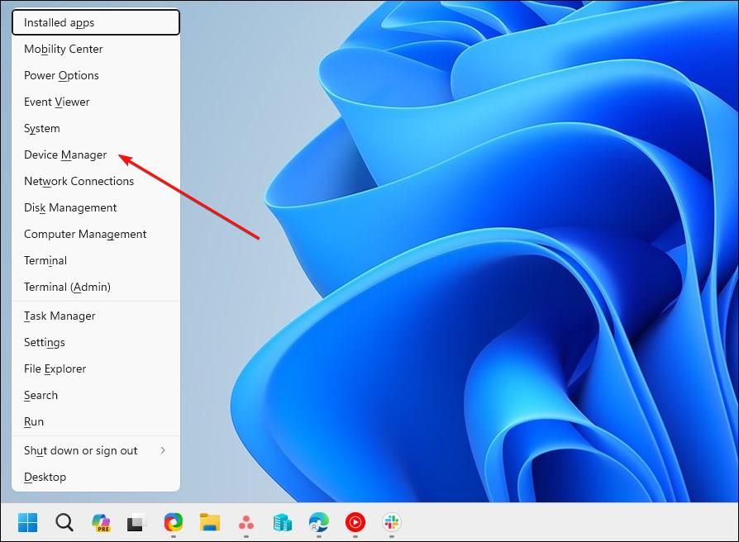Screen dimensions: 739x542
Task: Open the Run dialog
Action: point(34,421)
